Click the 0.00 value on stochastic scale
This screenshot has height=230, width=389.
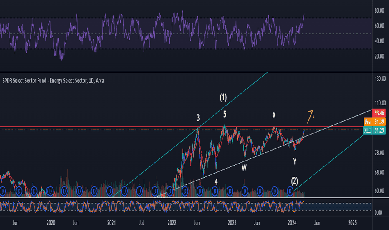click(x=379, y=212)
